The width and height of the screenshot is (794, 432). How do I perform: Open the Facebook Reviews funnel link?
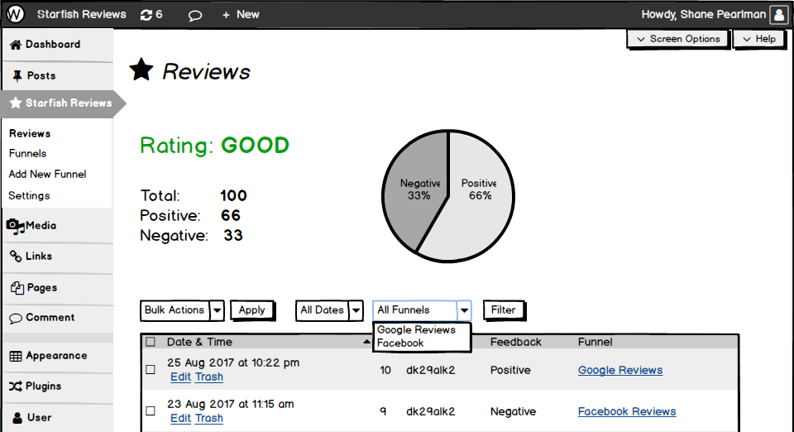pyautogui.click(x=627, y=412)
